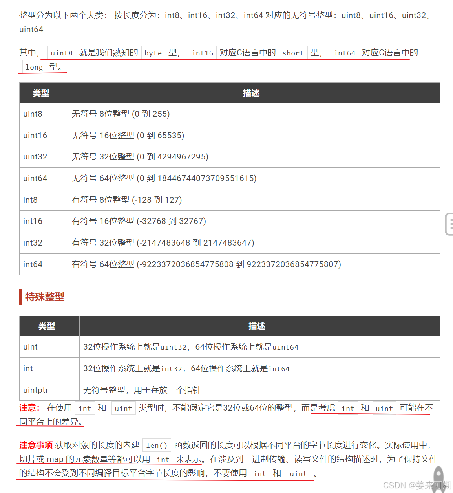This screenshot has width=453, height=493.
Task: Click the long code label
Action: [x=34, y=67]
